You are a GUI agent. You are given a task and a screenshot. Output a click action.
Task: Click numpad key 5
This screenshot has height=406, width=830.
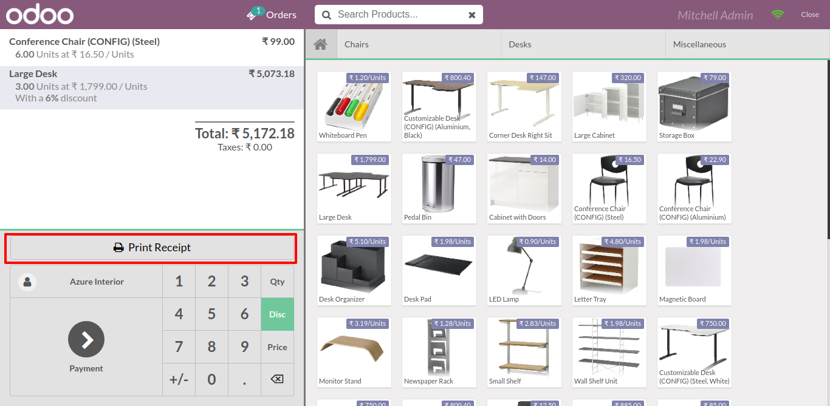coord(211,314)
